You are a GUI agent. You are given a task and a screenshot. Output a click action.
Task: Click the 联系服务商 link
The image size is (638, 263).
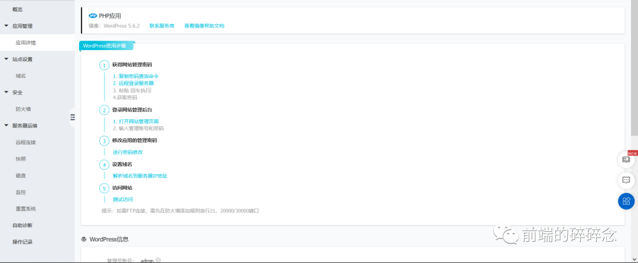[x=162, y=25]
